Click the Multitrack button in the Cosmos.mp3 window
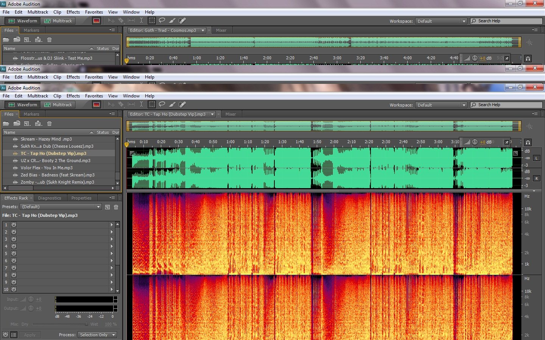 pyautogui.click(x=58, y=21)
